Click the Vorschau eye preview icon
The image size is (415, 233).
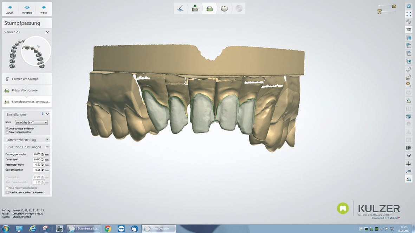(27, 7)
